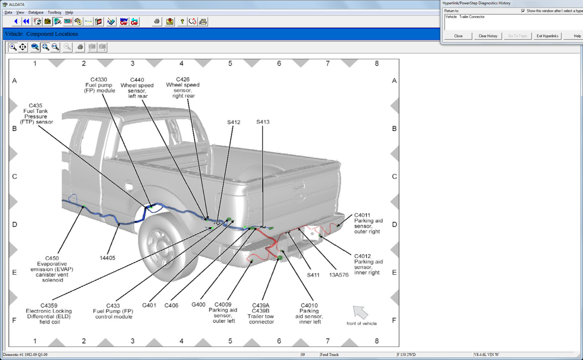Enable the zoom-in magnifier mode

click(x=13, y=47)
